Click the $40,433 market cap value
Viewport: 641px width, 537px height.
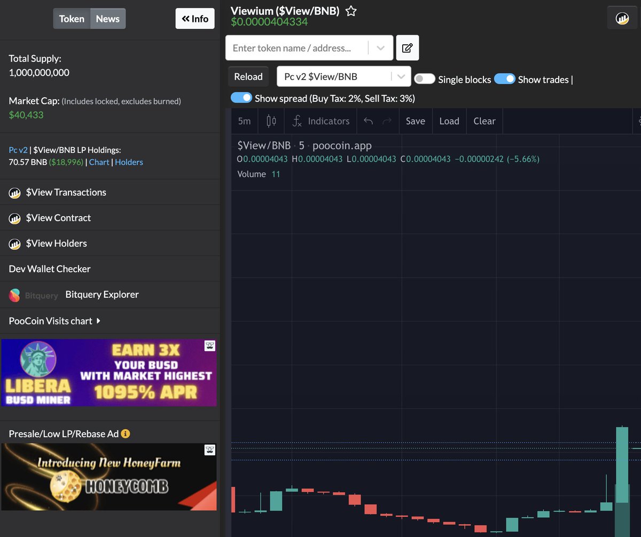click(x=26, y=115)
